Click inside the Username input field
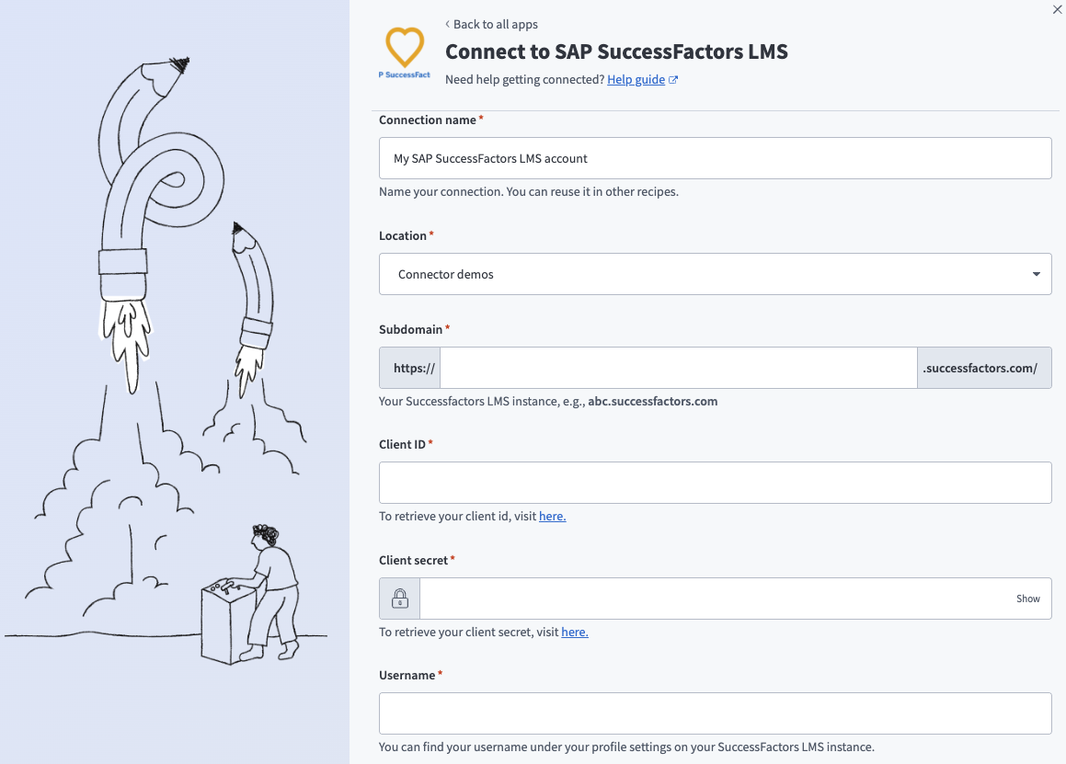The image size is (1066, 764). (x=715, y=713)
